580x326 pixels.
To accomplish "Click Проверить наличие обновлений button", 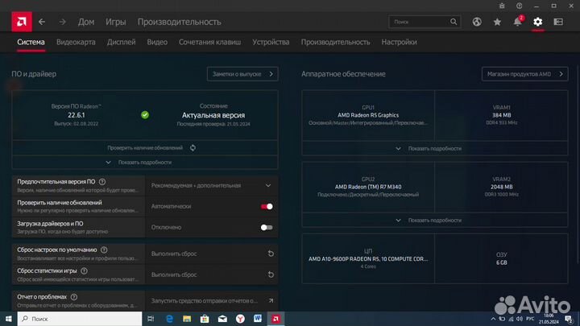I will coord(145,148).
